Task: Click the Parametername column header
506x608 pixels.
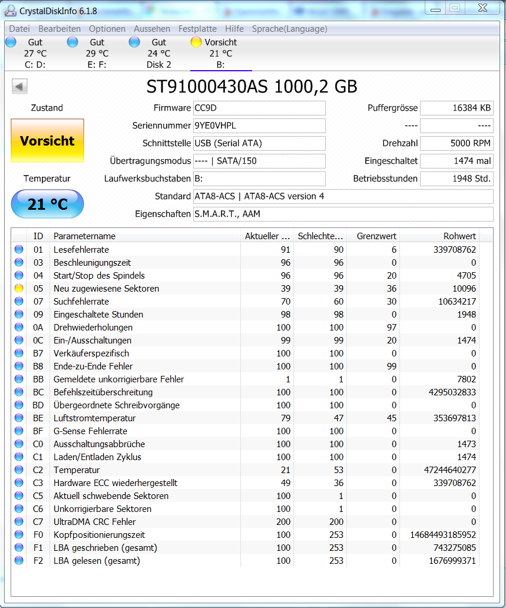Action: (x=145, y=236)
